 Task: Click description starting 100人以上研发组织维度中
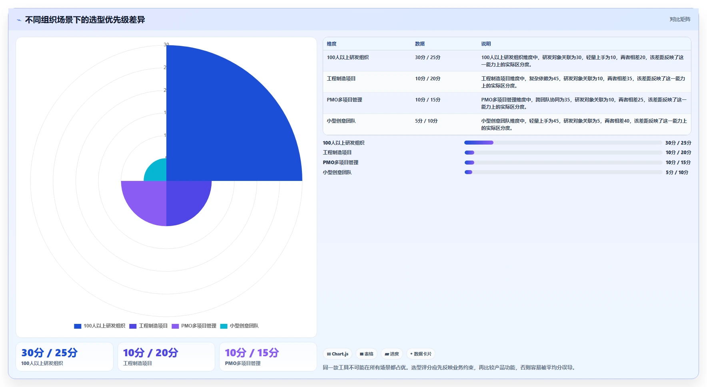point(583,61)
